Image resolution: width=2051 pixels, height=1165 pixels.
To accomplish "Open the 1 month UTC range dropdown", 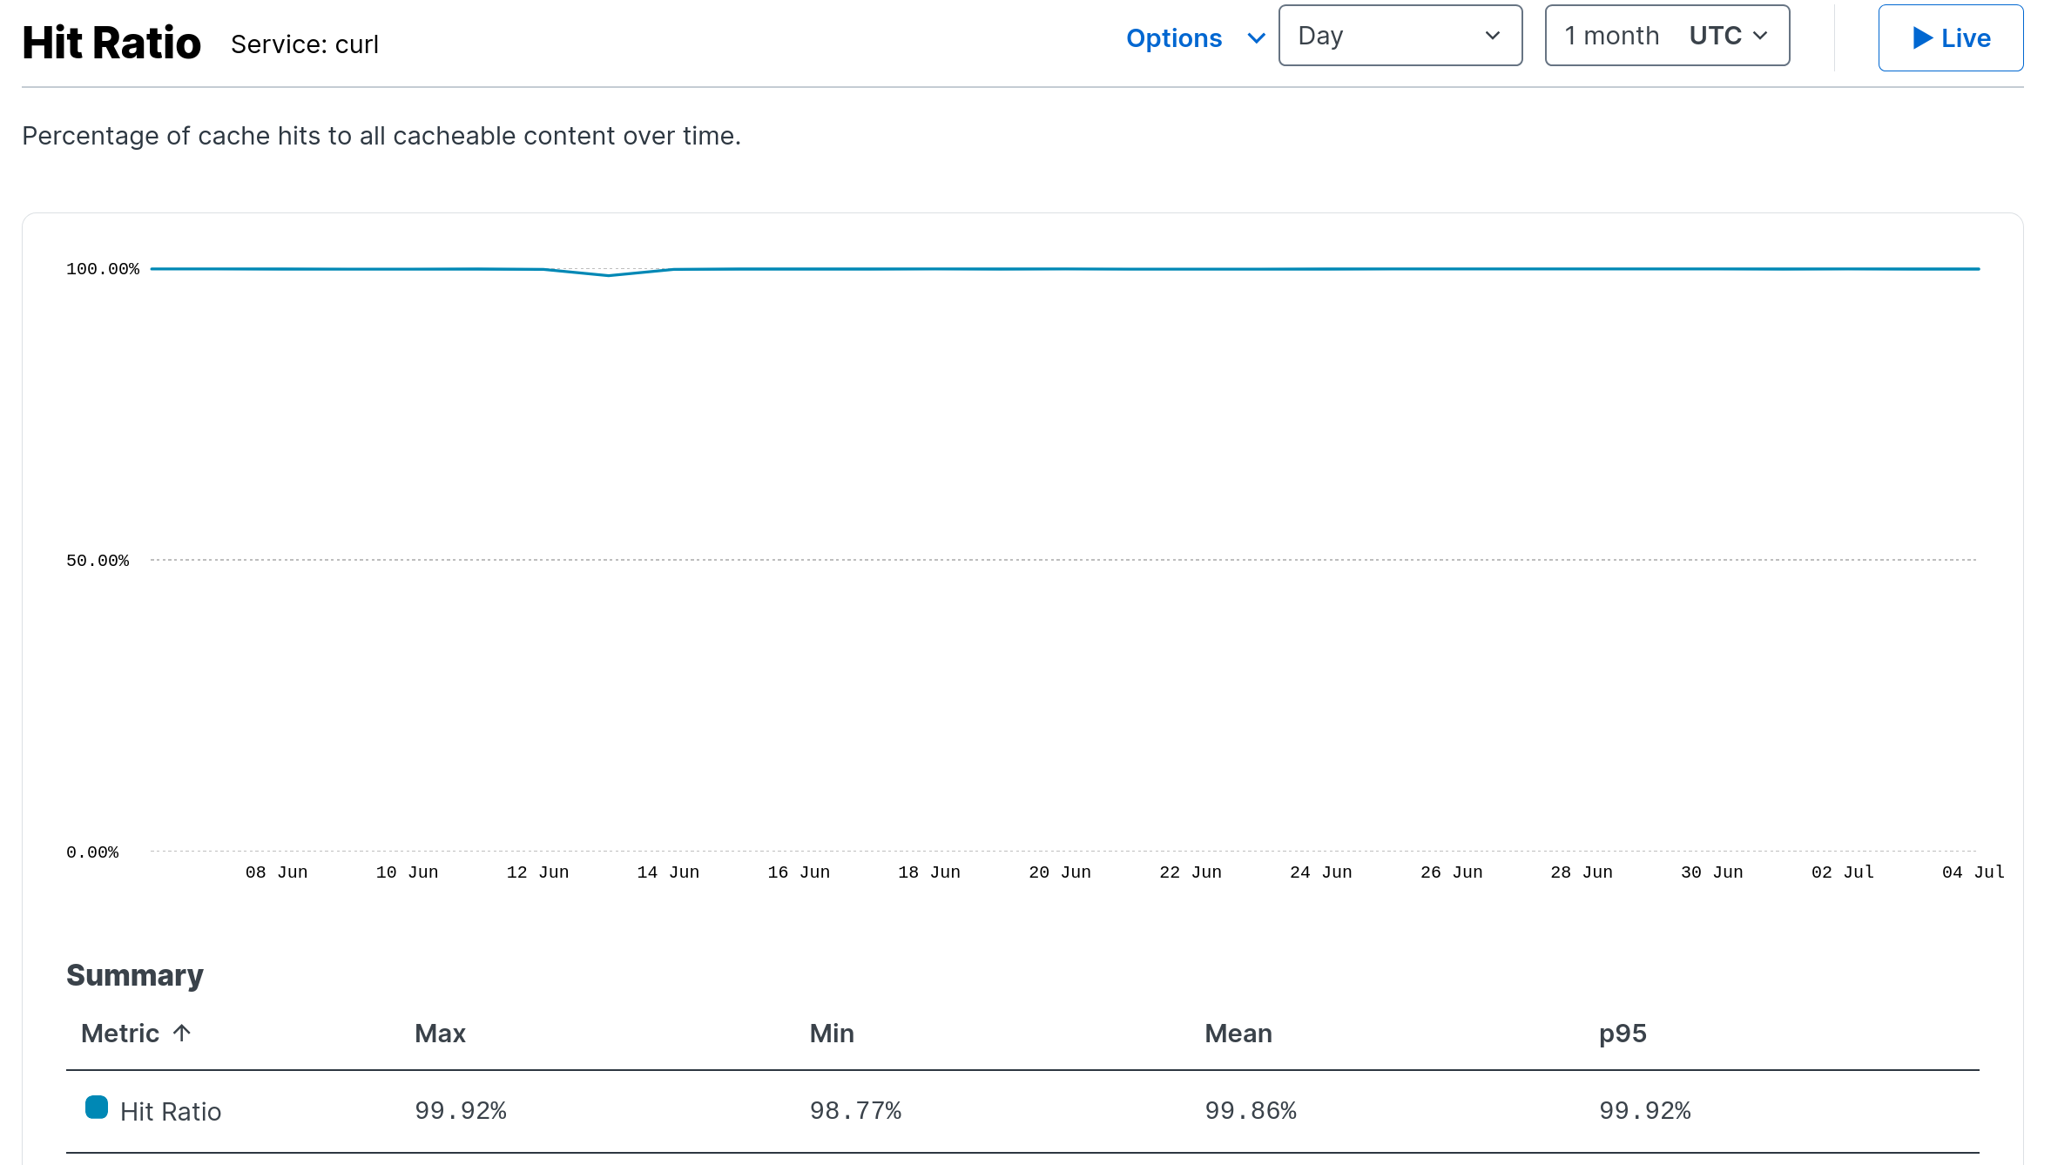I will pyautogui.click(x=1666, y=36).
